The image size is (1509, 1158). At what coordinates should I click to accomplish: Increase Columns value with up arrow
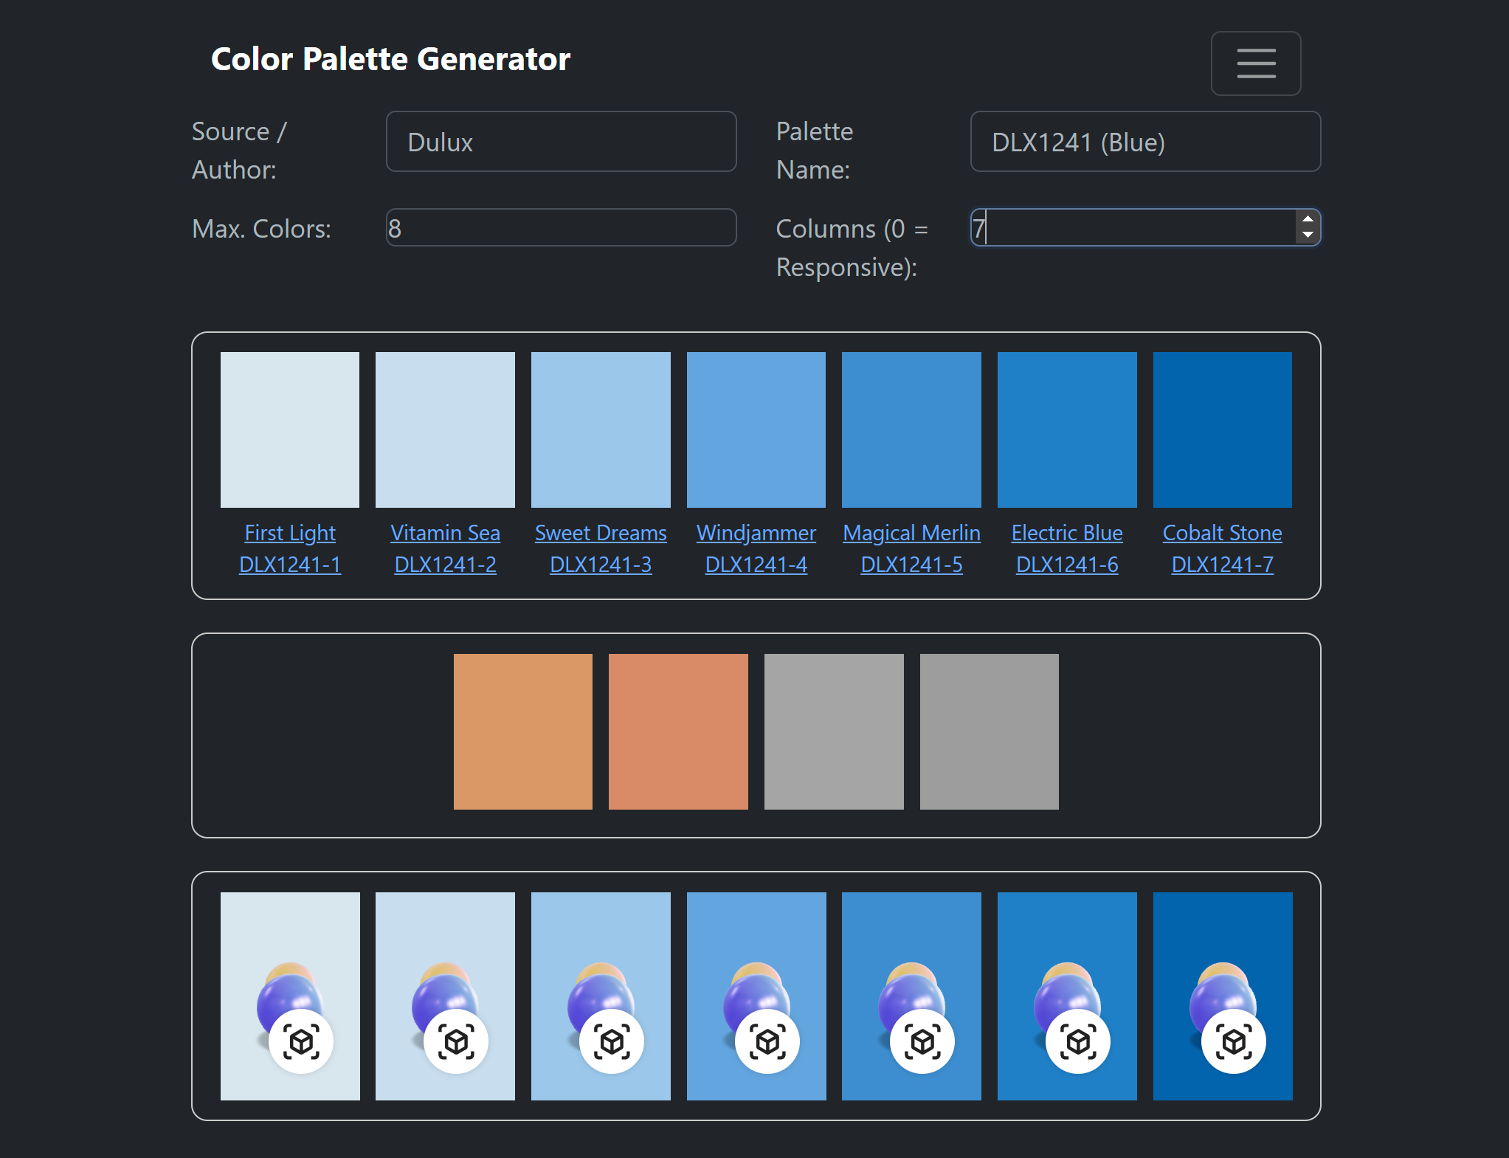tap(1308, 219)
